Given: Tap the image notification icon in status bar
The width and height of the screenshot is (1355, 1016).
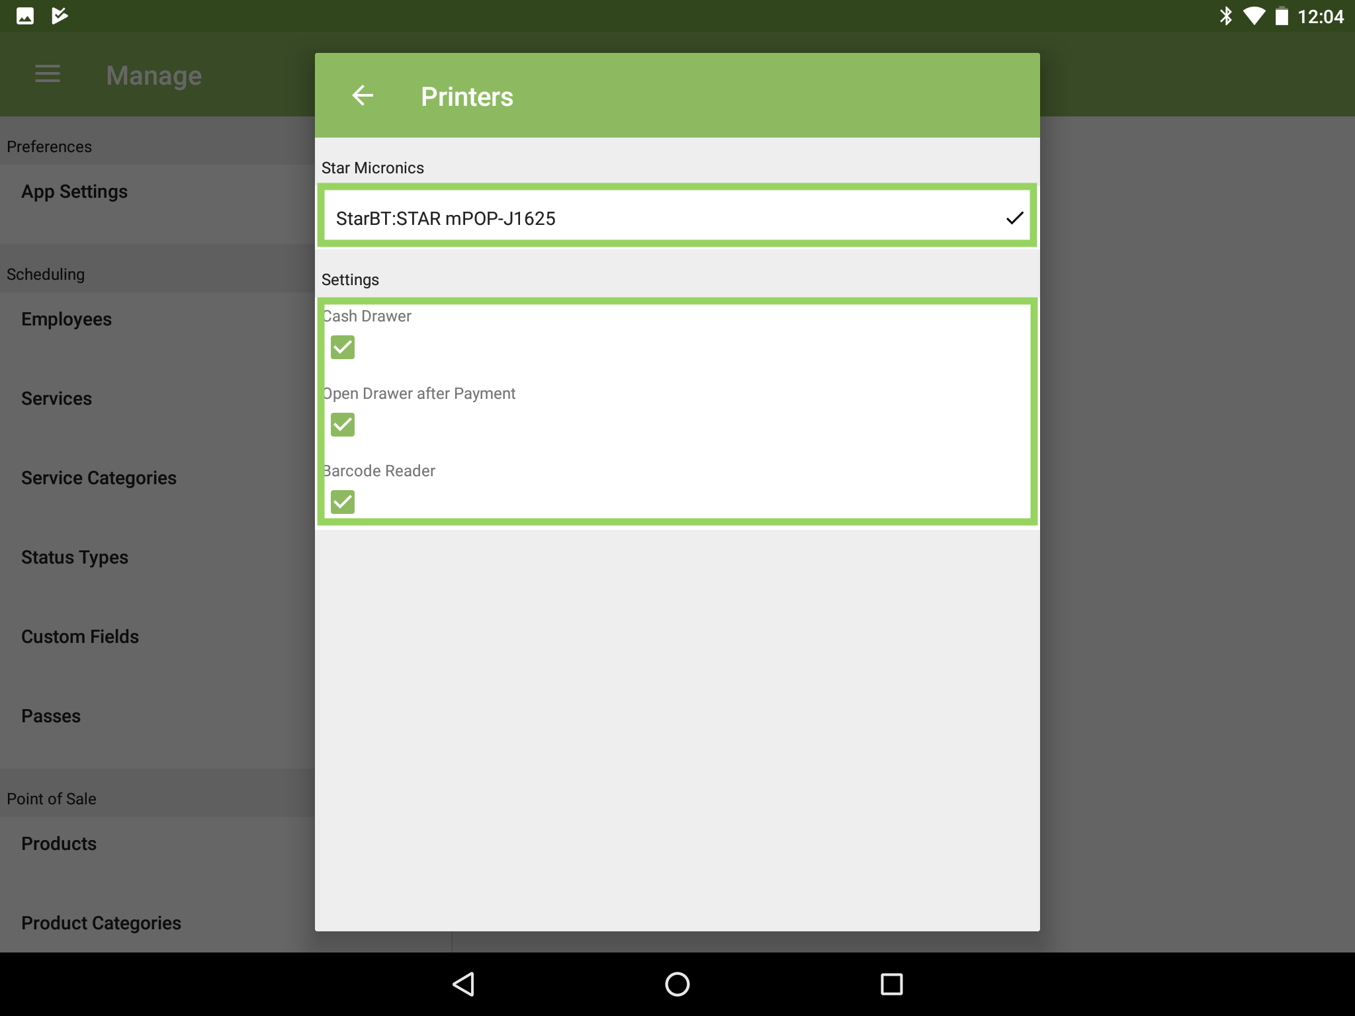Looking at the screenshot, I should [25, 16].
